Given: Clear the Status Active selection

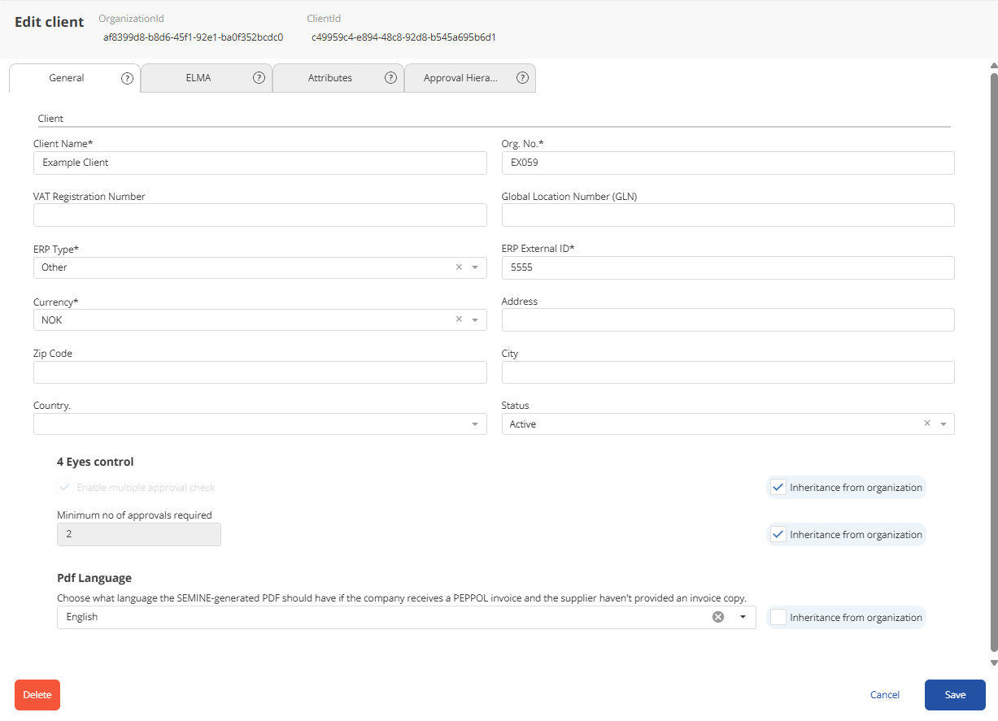Looking at the screenshot, I should coord(927,423).
